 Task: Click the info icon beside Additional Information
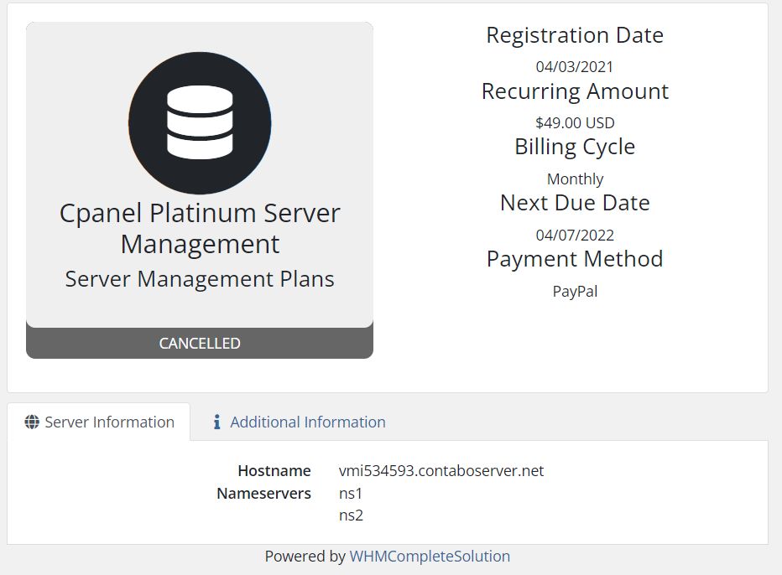point(216,422)
